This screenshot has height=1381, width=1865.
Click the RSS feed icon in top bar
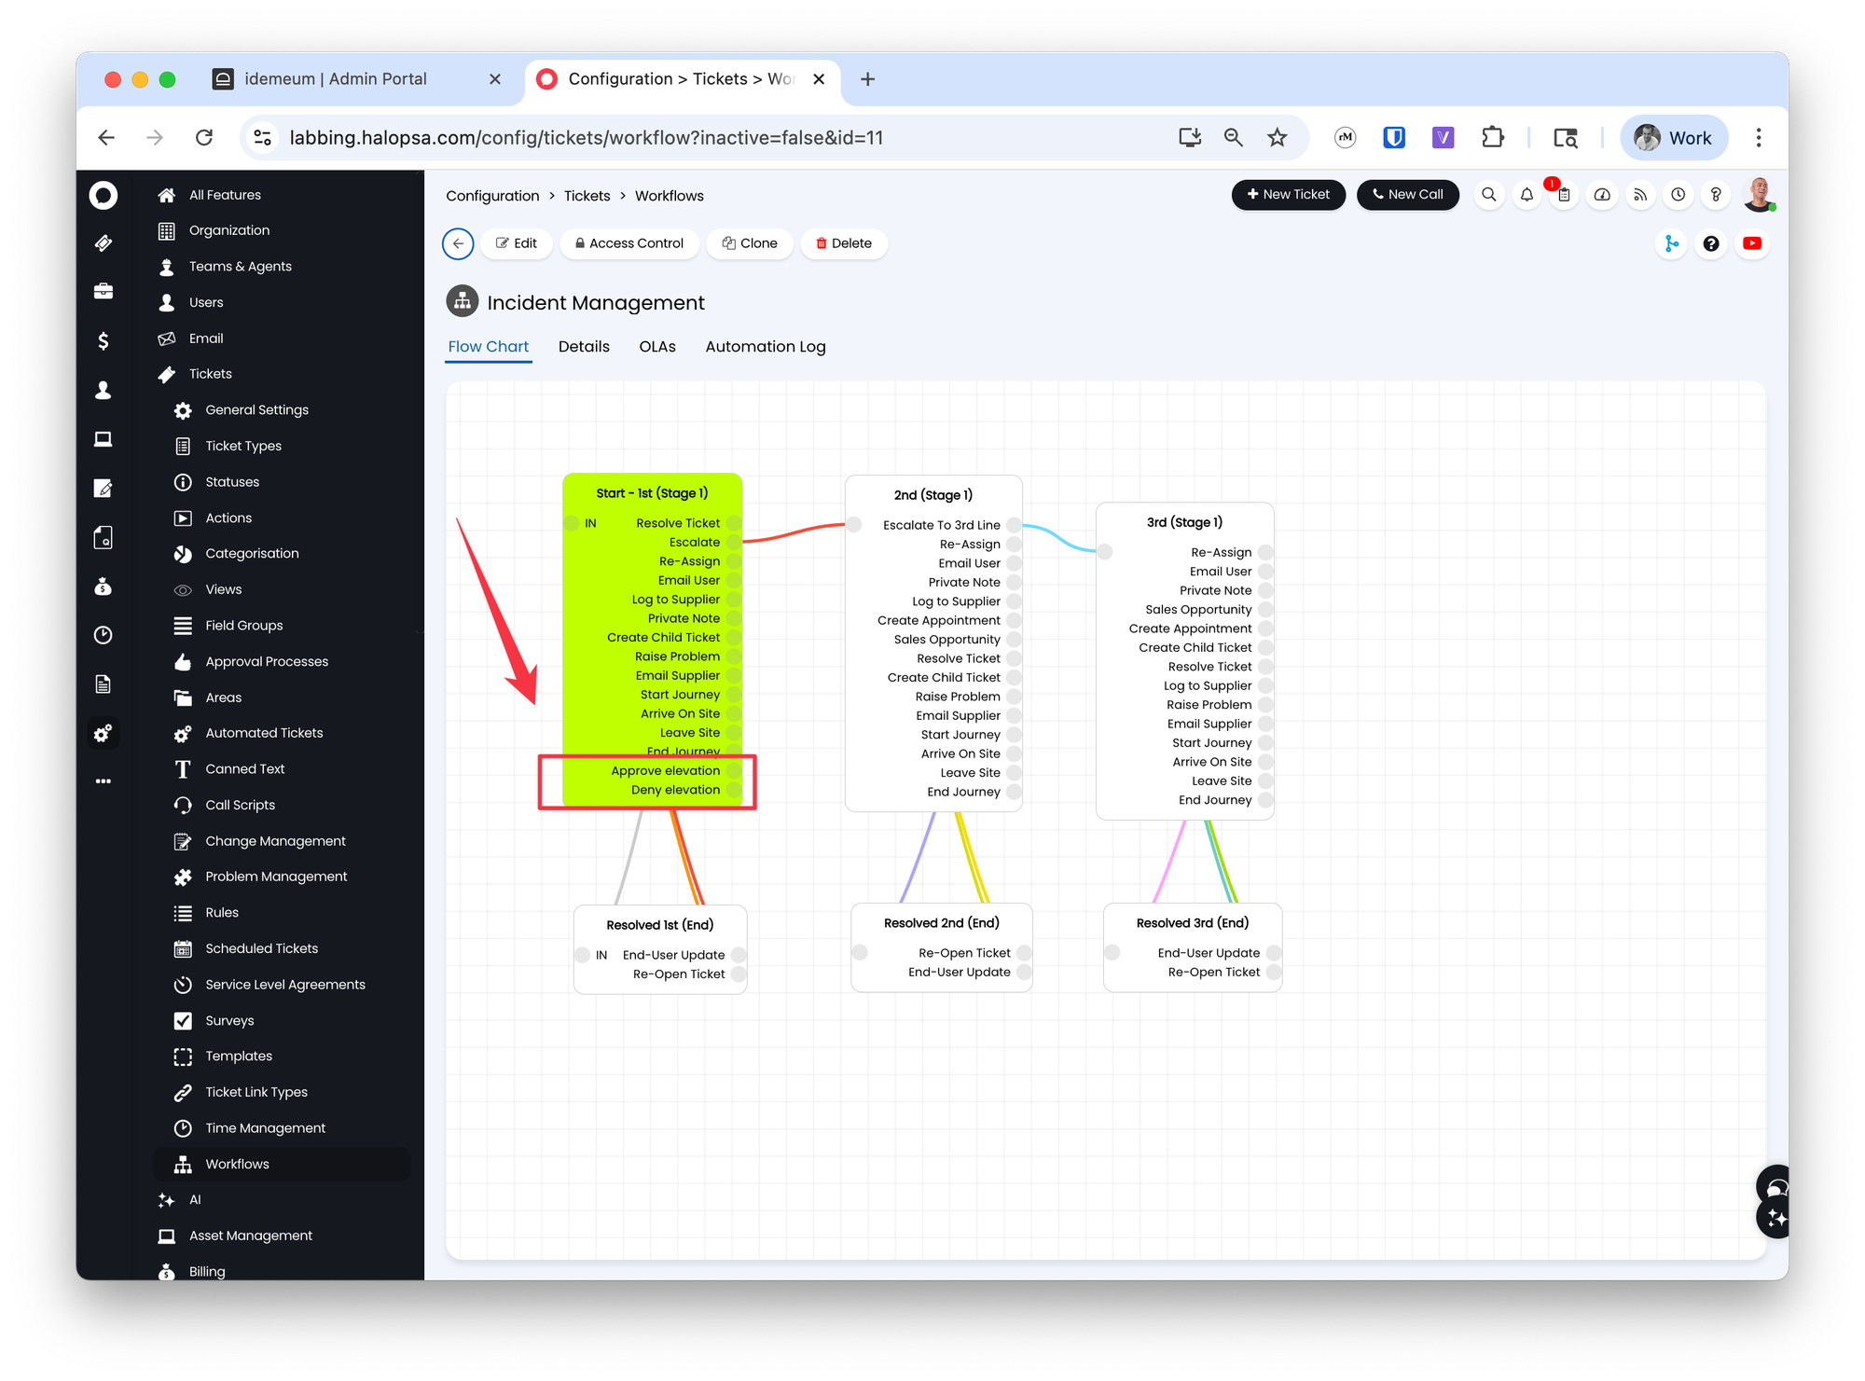tap(1640, 195)
